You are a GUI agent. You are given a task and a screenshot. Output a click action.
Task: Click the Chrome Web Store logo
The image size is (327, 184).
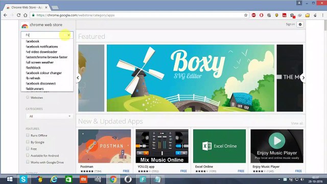[x=25, y=26]
